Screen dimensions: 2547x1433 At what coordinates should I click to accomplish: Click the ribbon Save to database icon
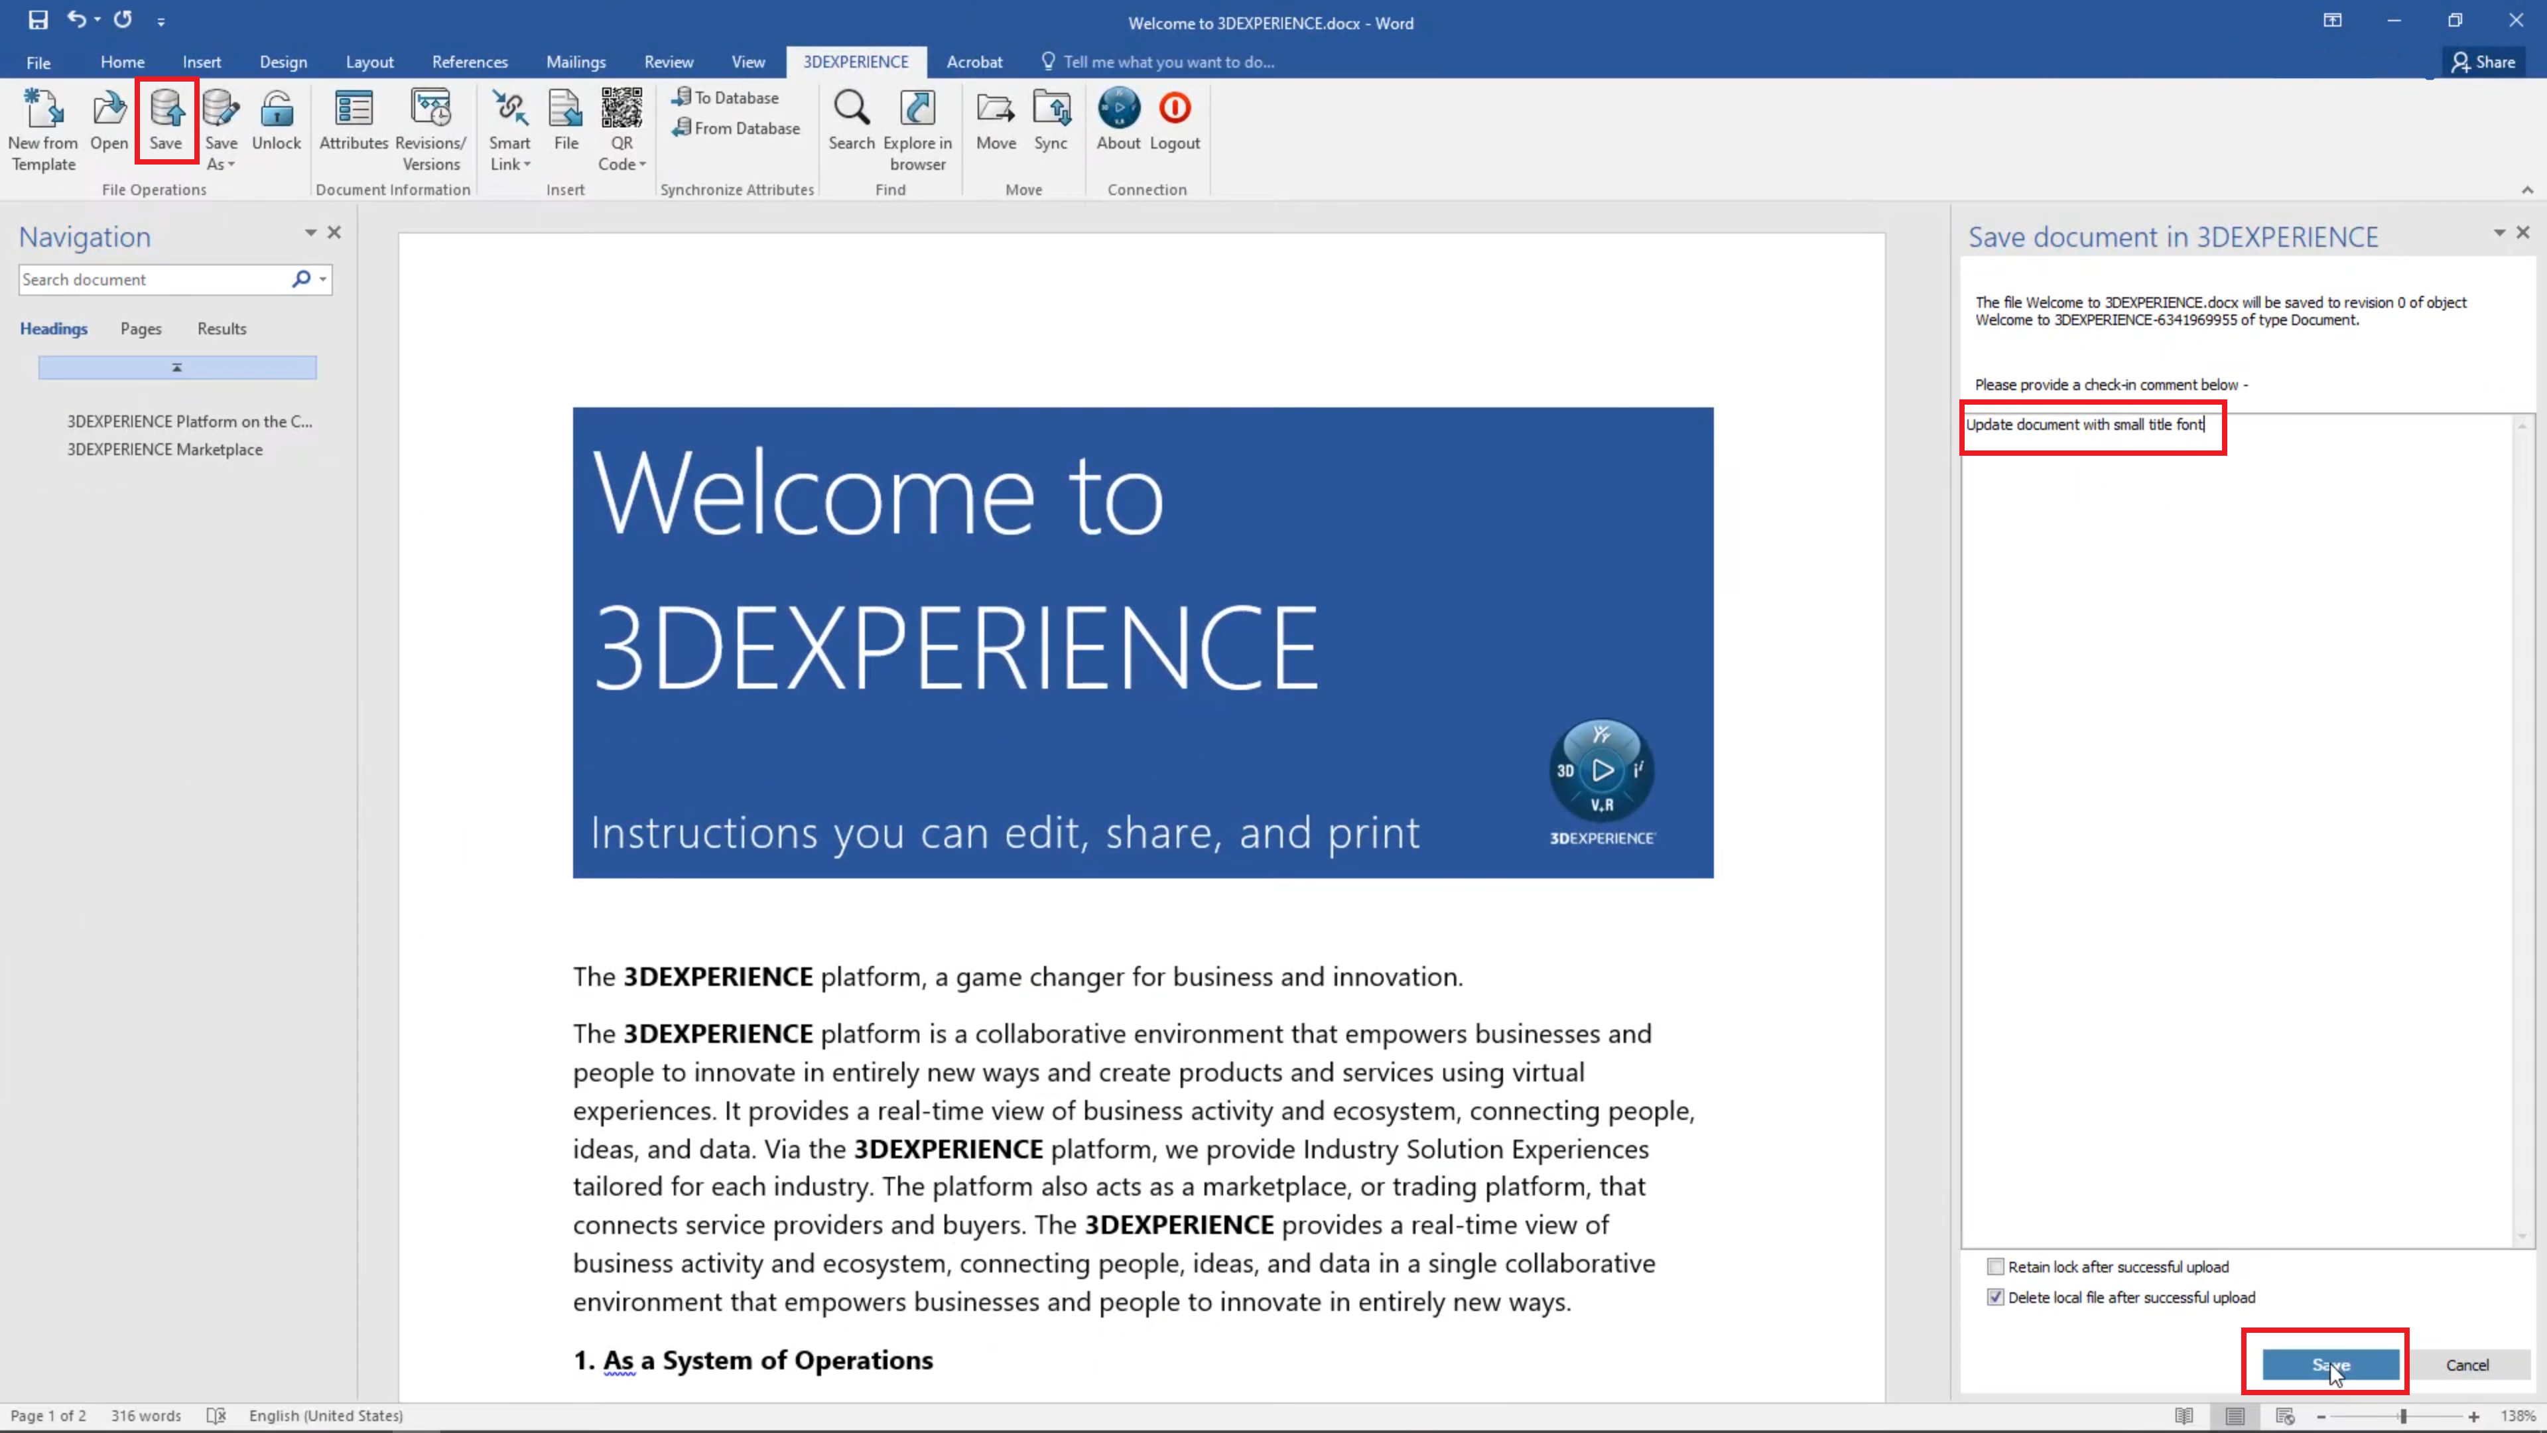pyautogui.click(x=166, y=109)
